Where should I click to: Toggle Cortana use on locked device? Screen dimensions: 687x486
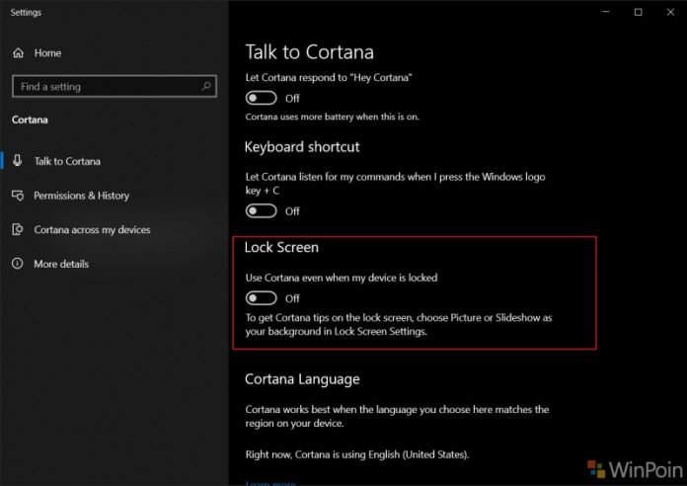click(262, 298)
